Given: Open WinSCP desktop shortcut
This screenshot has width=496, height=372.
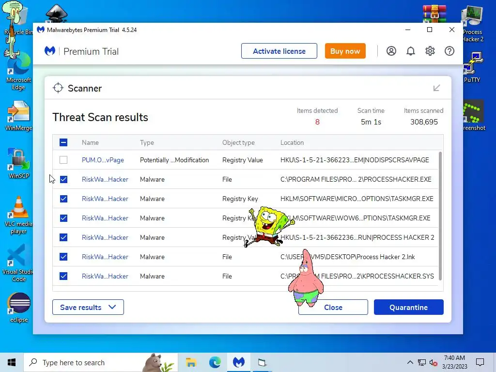Looking at the screenshot, I should 18,163.
